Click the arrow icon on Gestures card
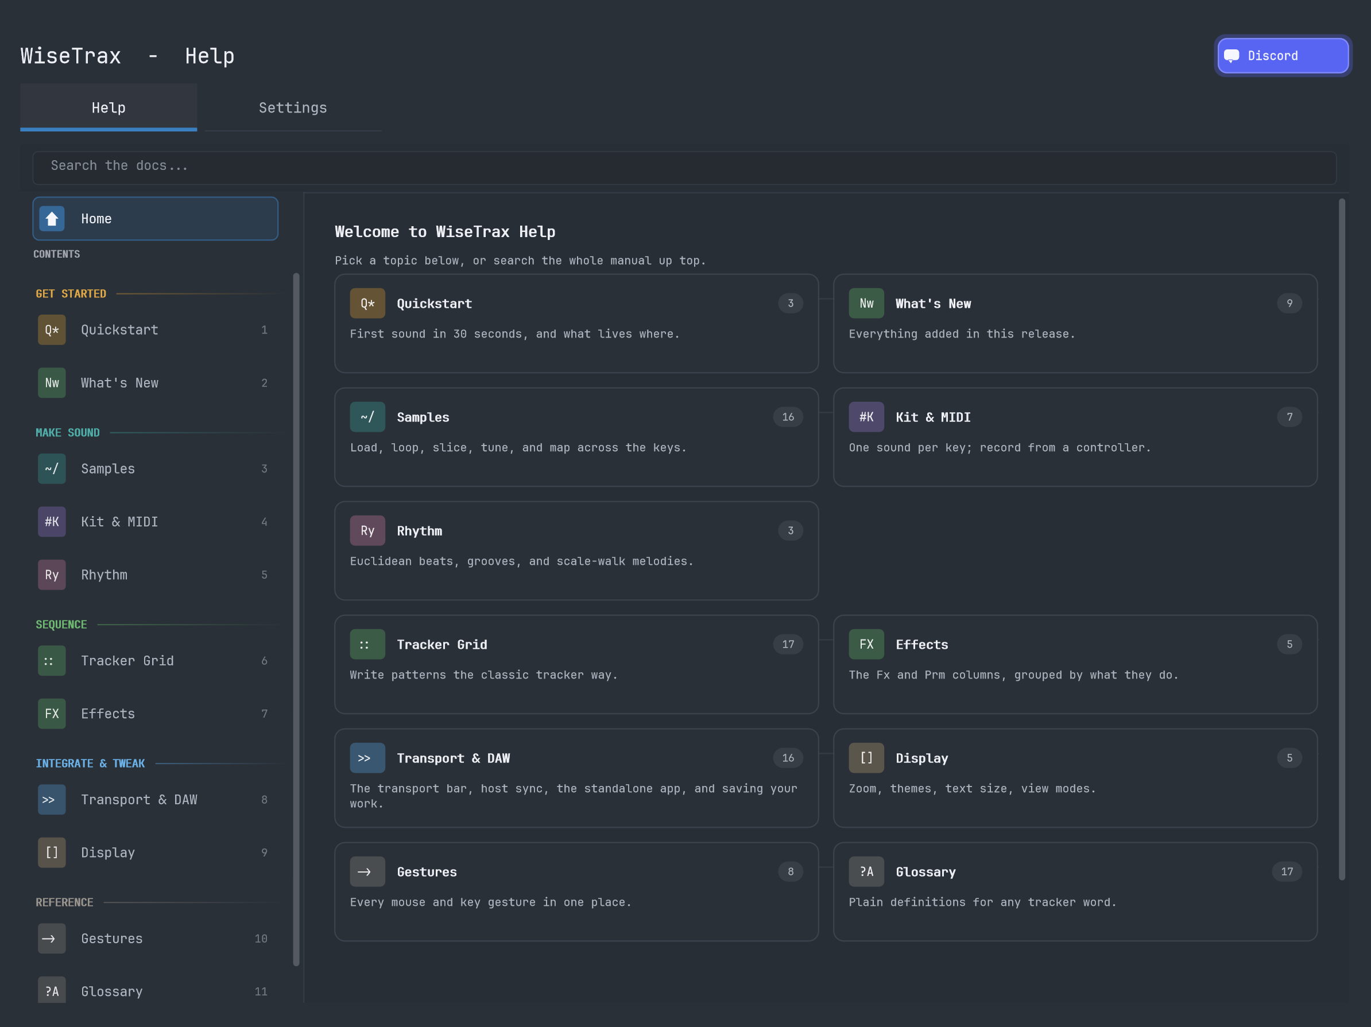 [367, 871]
